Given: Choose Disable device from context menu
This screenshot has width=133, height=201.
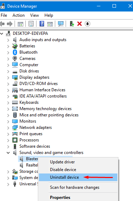Looking at the screenshot, I should (x=78, y=170).
